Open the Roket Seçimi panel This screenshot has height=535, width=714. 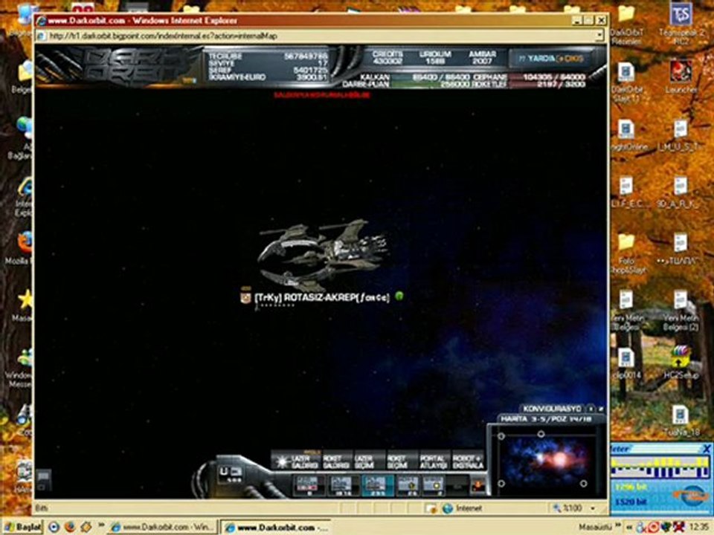point(401,461)
